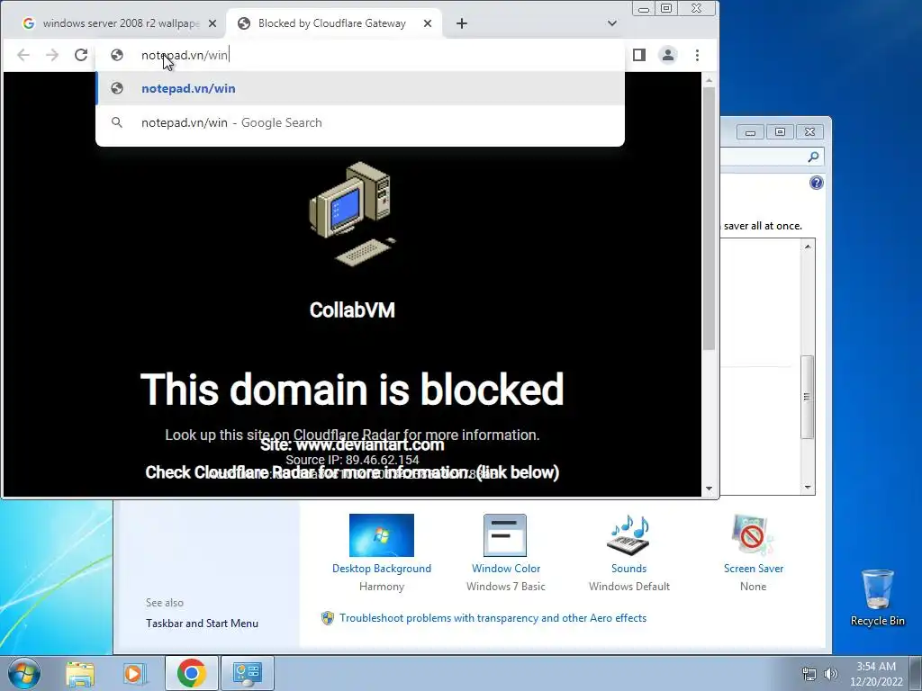
Task: Click Chrome's forward arrow button
Action: click(51, 55)
